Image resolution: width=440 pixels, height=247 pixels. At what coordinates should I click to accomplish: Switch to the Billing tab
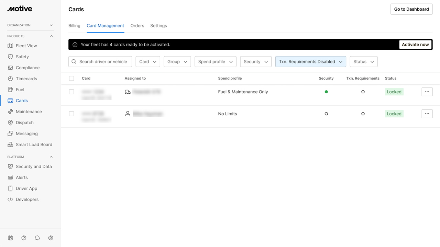click(74, 26)
